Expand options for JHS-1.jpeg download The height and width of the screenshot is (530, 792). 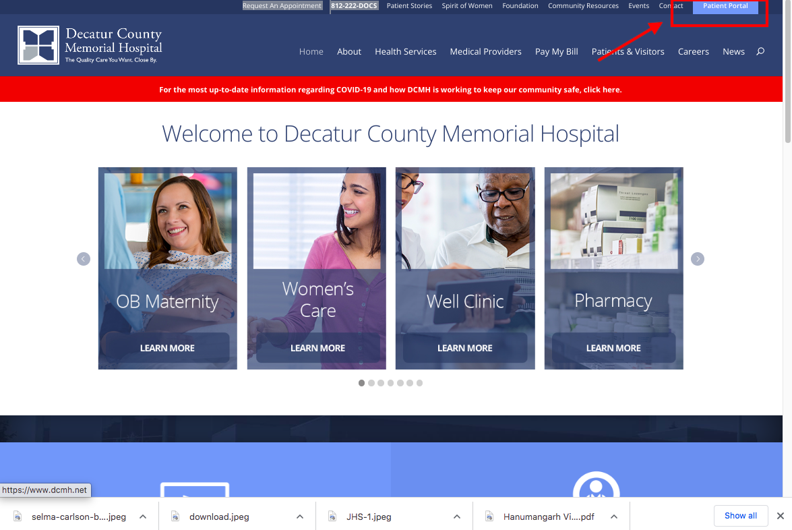pyautogui.click(x=456, y=516)
